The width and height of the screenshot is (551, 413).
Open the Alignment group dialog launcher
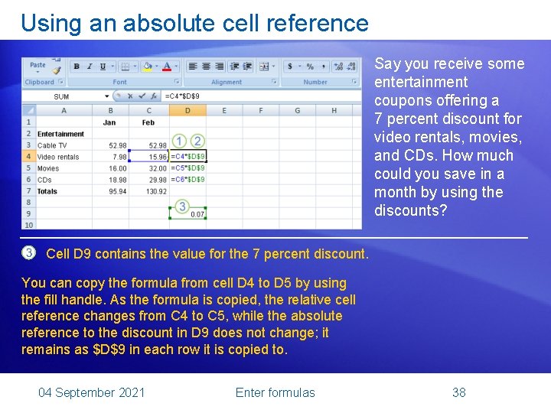coord(274,82)
